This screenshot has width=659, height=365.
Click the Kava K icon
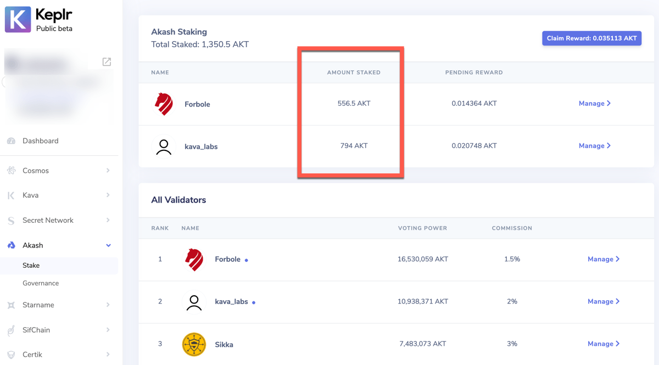coord(11,195)
